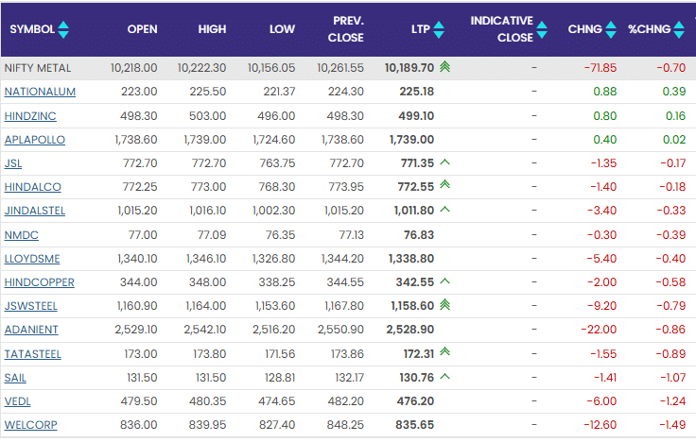Click double up-arrow in JSWSTEEL row
696x442 pixels.
[444, 305]
